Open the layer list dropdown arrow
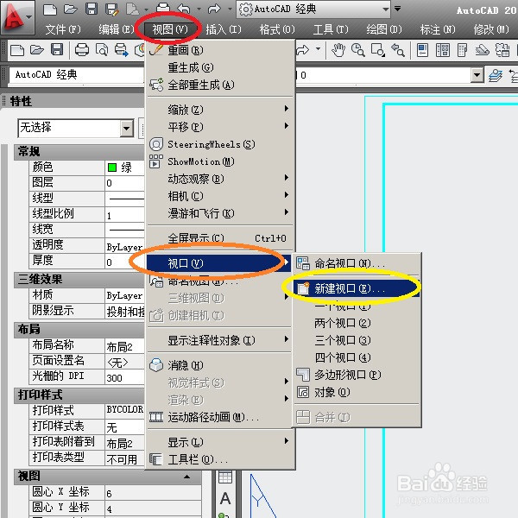 [477, 75]
